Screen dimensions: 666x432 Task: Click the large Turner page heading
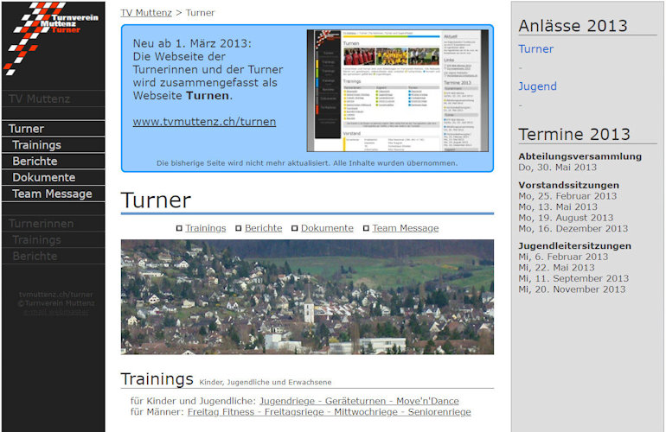pyautogui.click(x=156, y=200)
